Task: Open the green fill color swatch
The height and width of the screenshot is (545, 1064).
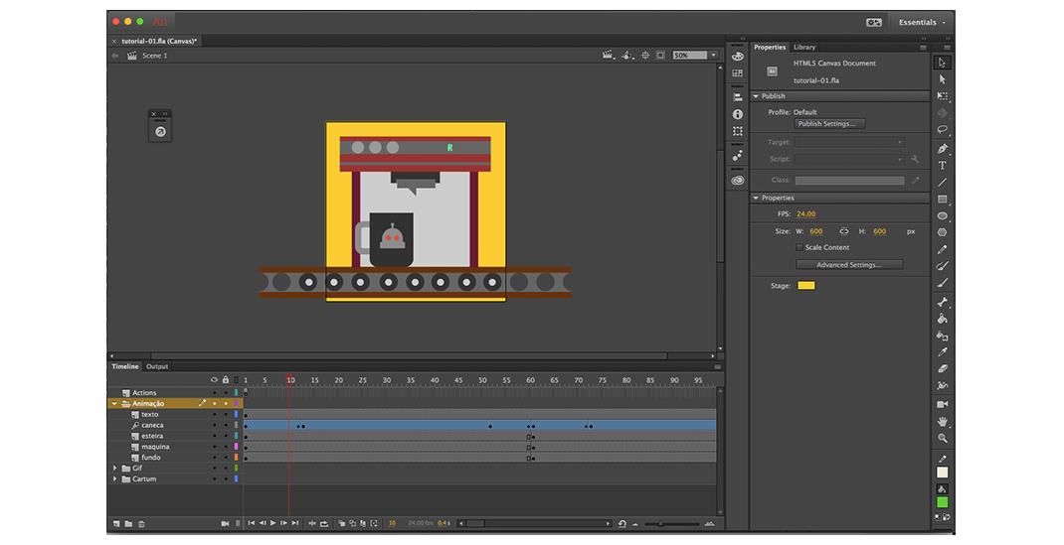Action: coord(942,502)
